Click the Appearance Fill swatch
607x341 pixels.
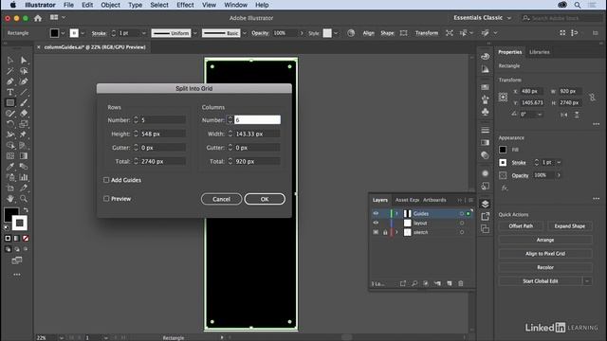[x=503, y=150]
